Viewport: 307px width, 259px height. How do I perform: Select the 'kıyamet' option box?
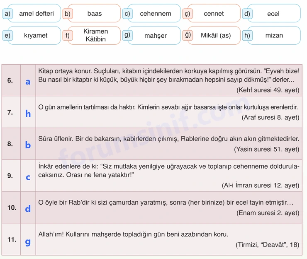pyautogui.click(x=34, y=35)
